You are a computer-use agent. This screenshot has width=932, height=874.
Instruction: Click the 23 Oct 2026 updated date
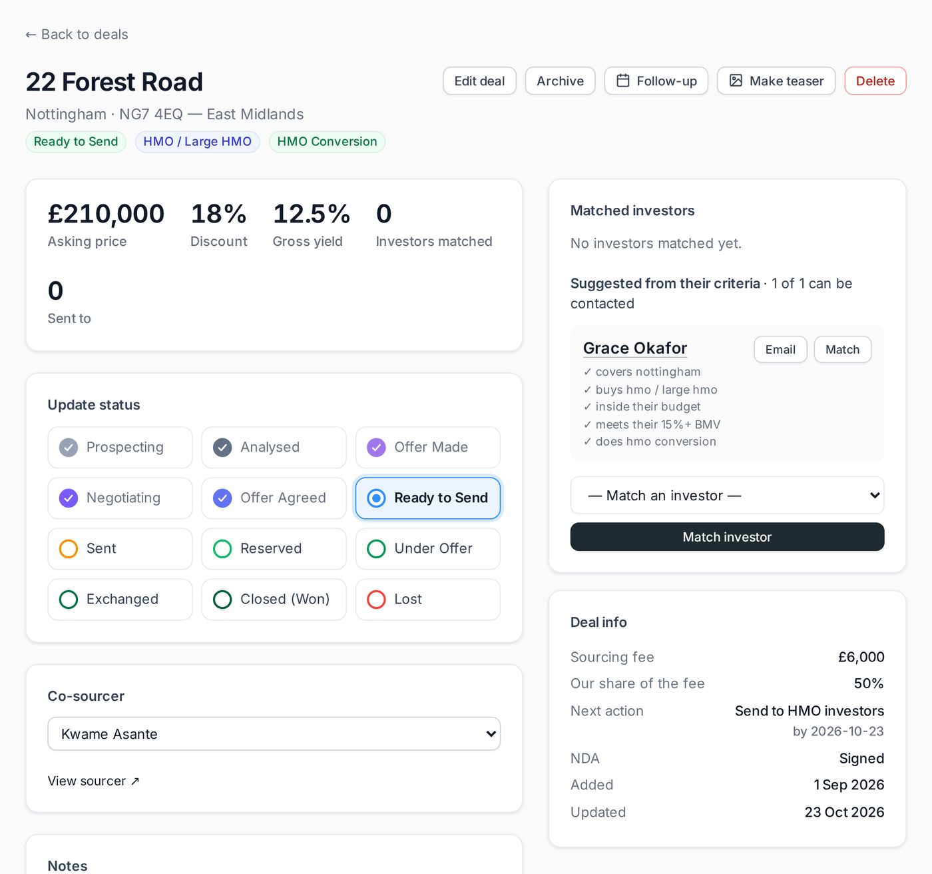tap(844, 812)
